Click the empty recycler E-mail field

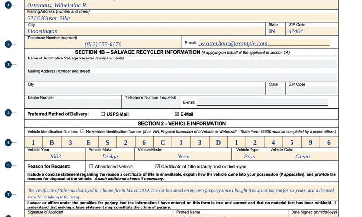pos(262,102)
